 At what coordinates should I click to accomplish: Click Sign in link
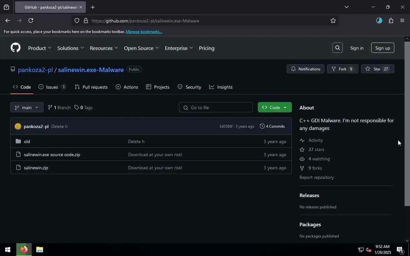click(357, 48)
